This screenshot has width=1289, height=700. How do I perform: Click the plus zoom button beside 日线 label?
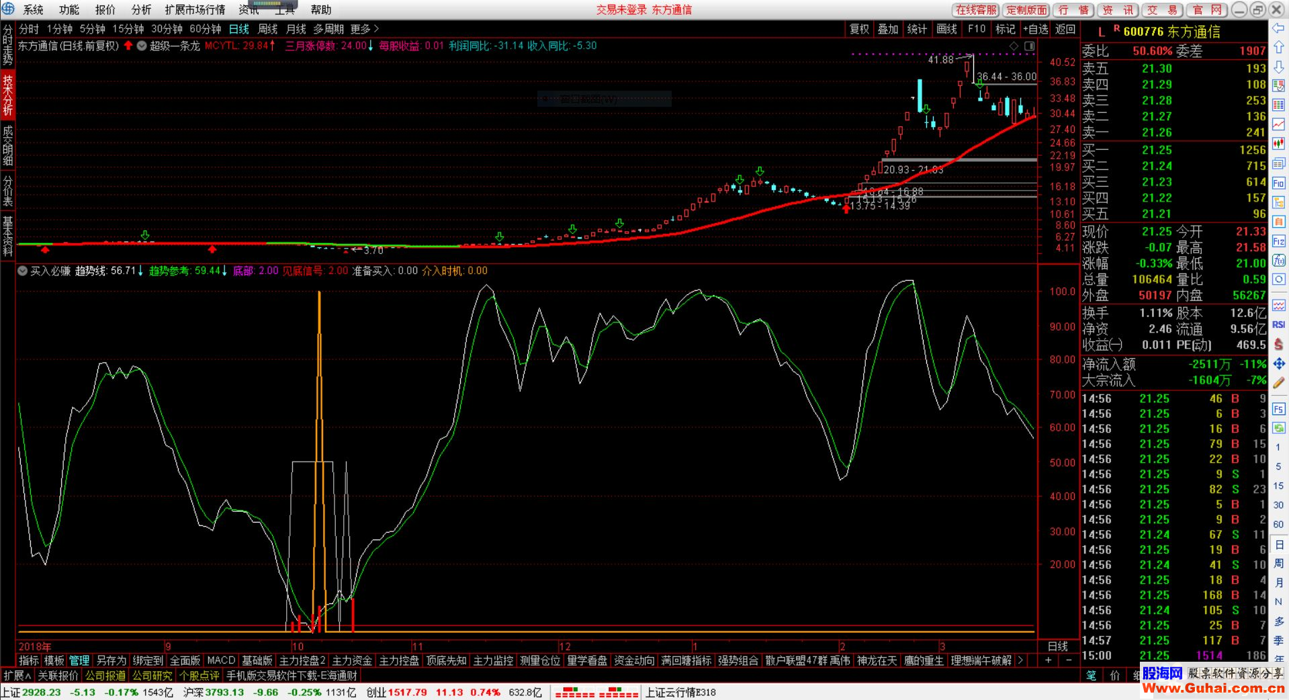1049,660
